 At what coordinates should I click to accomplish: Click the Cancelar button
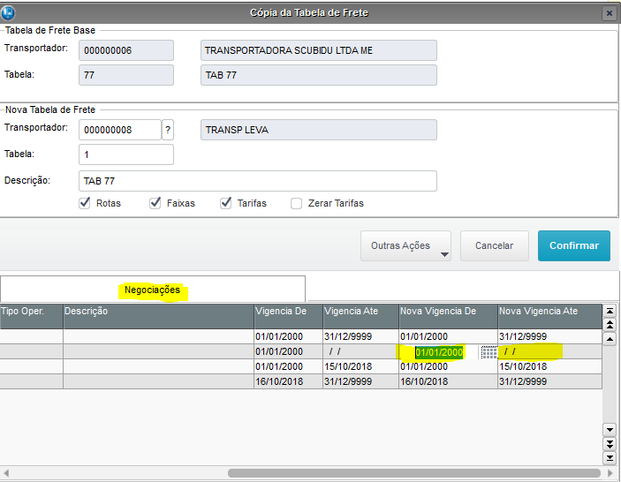tap(495, 245)
